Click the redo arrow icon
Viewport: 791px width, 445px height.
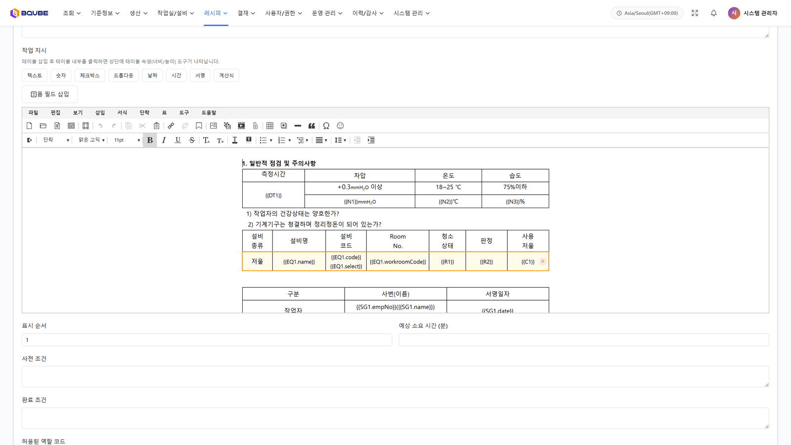pyautogui.click(x=114, y=126)
